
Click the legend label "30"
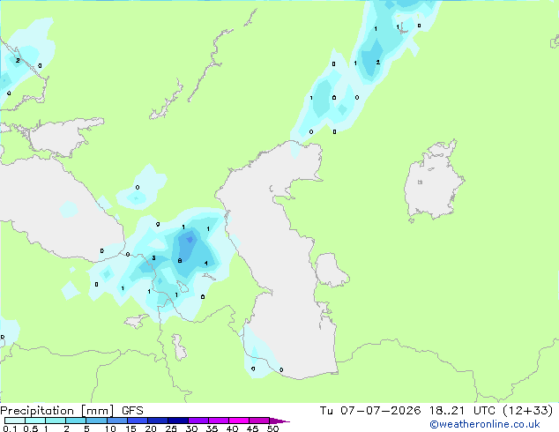tap(191, 428)
